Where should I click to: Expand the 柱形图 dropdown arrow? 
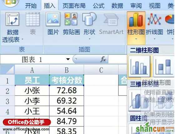coord(136,39)
